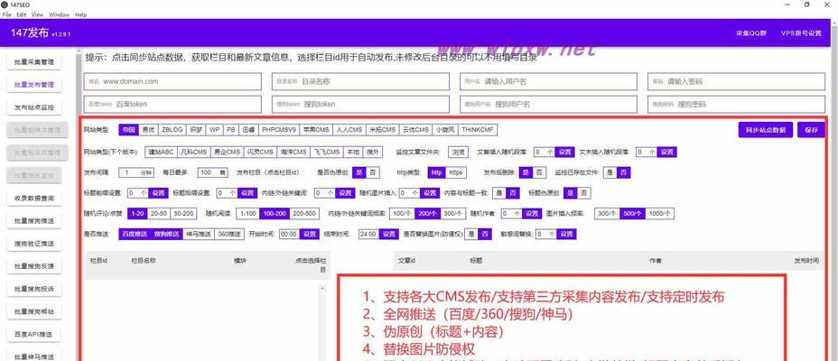Set 内容与标题一致 to 是
Image resolution: width=838 pixels, height=361 pixels.
pos(498,193)
